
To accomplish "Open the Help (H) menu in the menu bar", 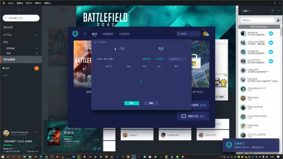I will coord(47,3).
